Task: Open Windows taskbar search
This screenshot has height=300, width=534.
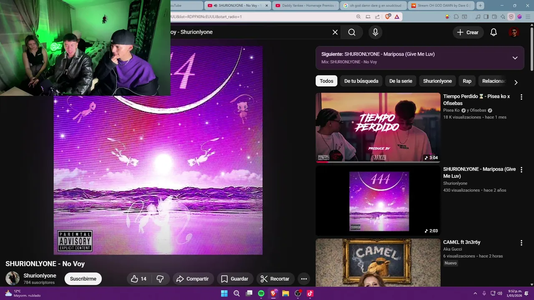Action: (237, 293)
